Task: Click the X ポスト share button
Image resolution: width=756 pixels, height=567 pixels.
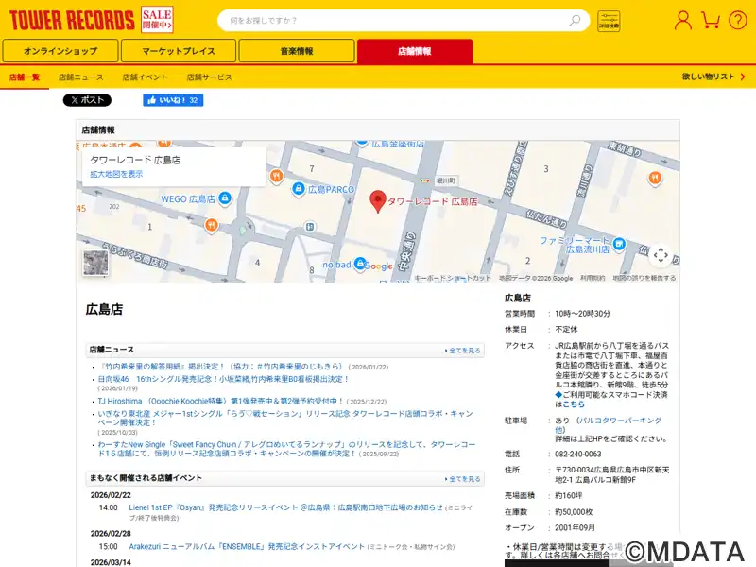Action: tap(87, 100)
